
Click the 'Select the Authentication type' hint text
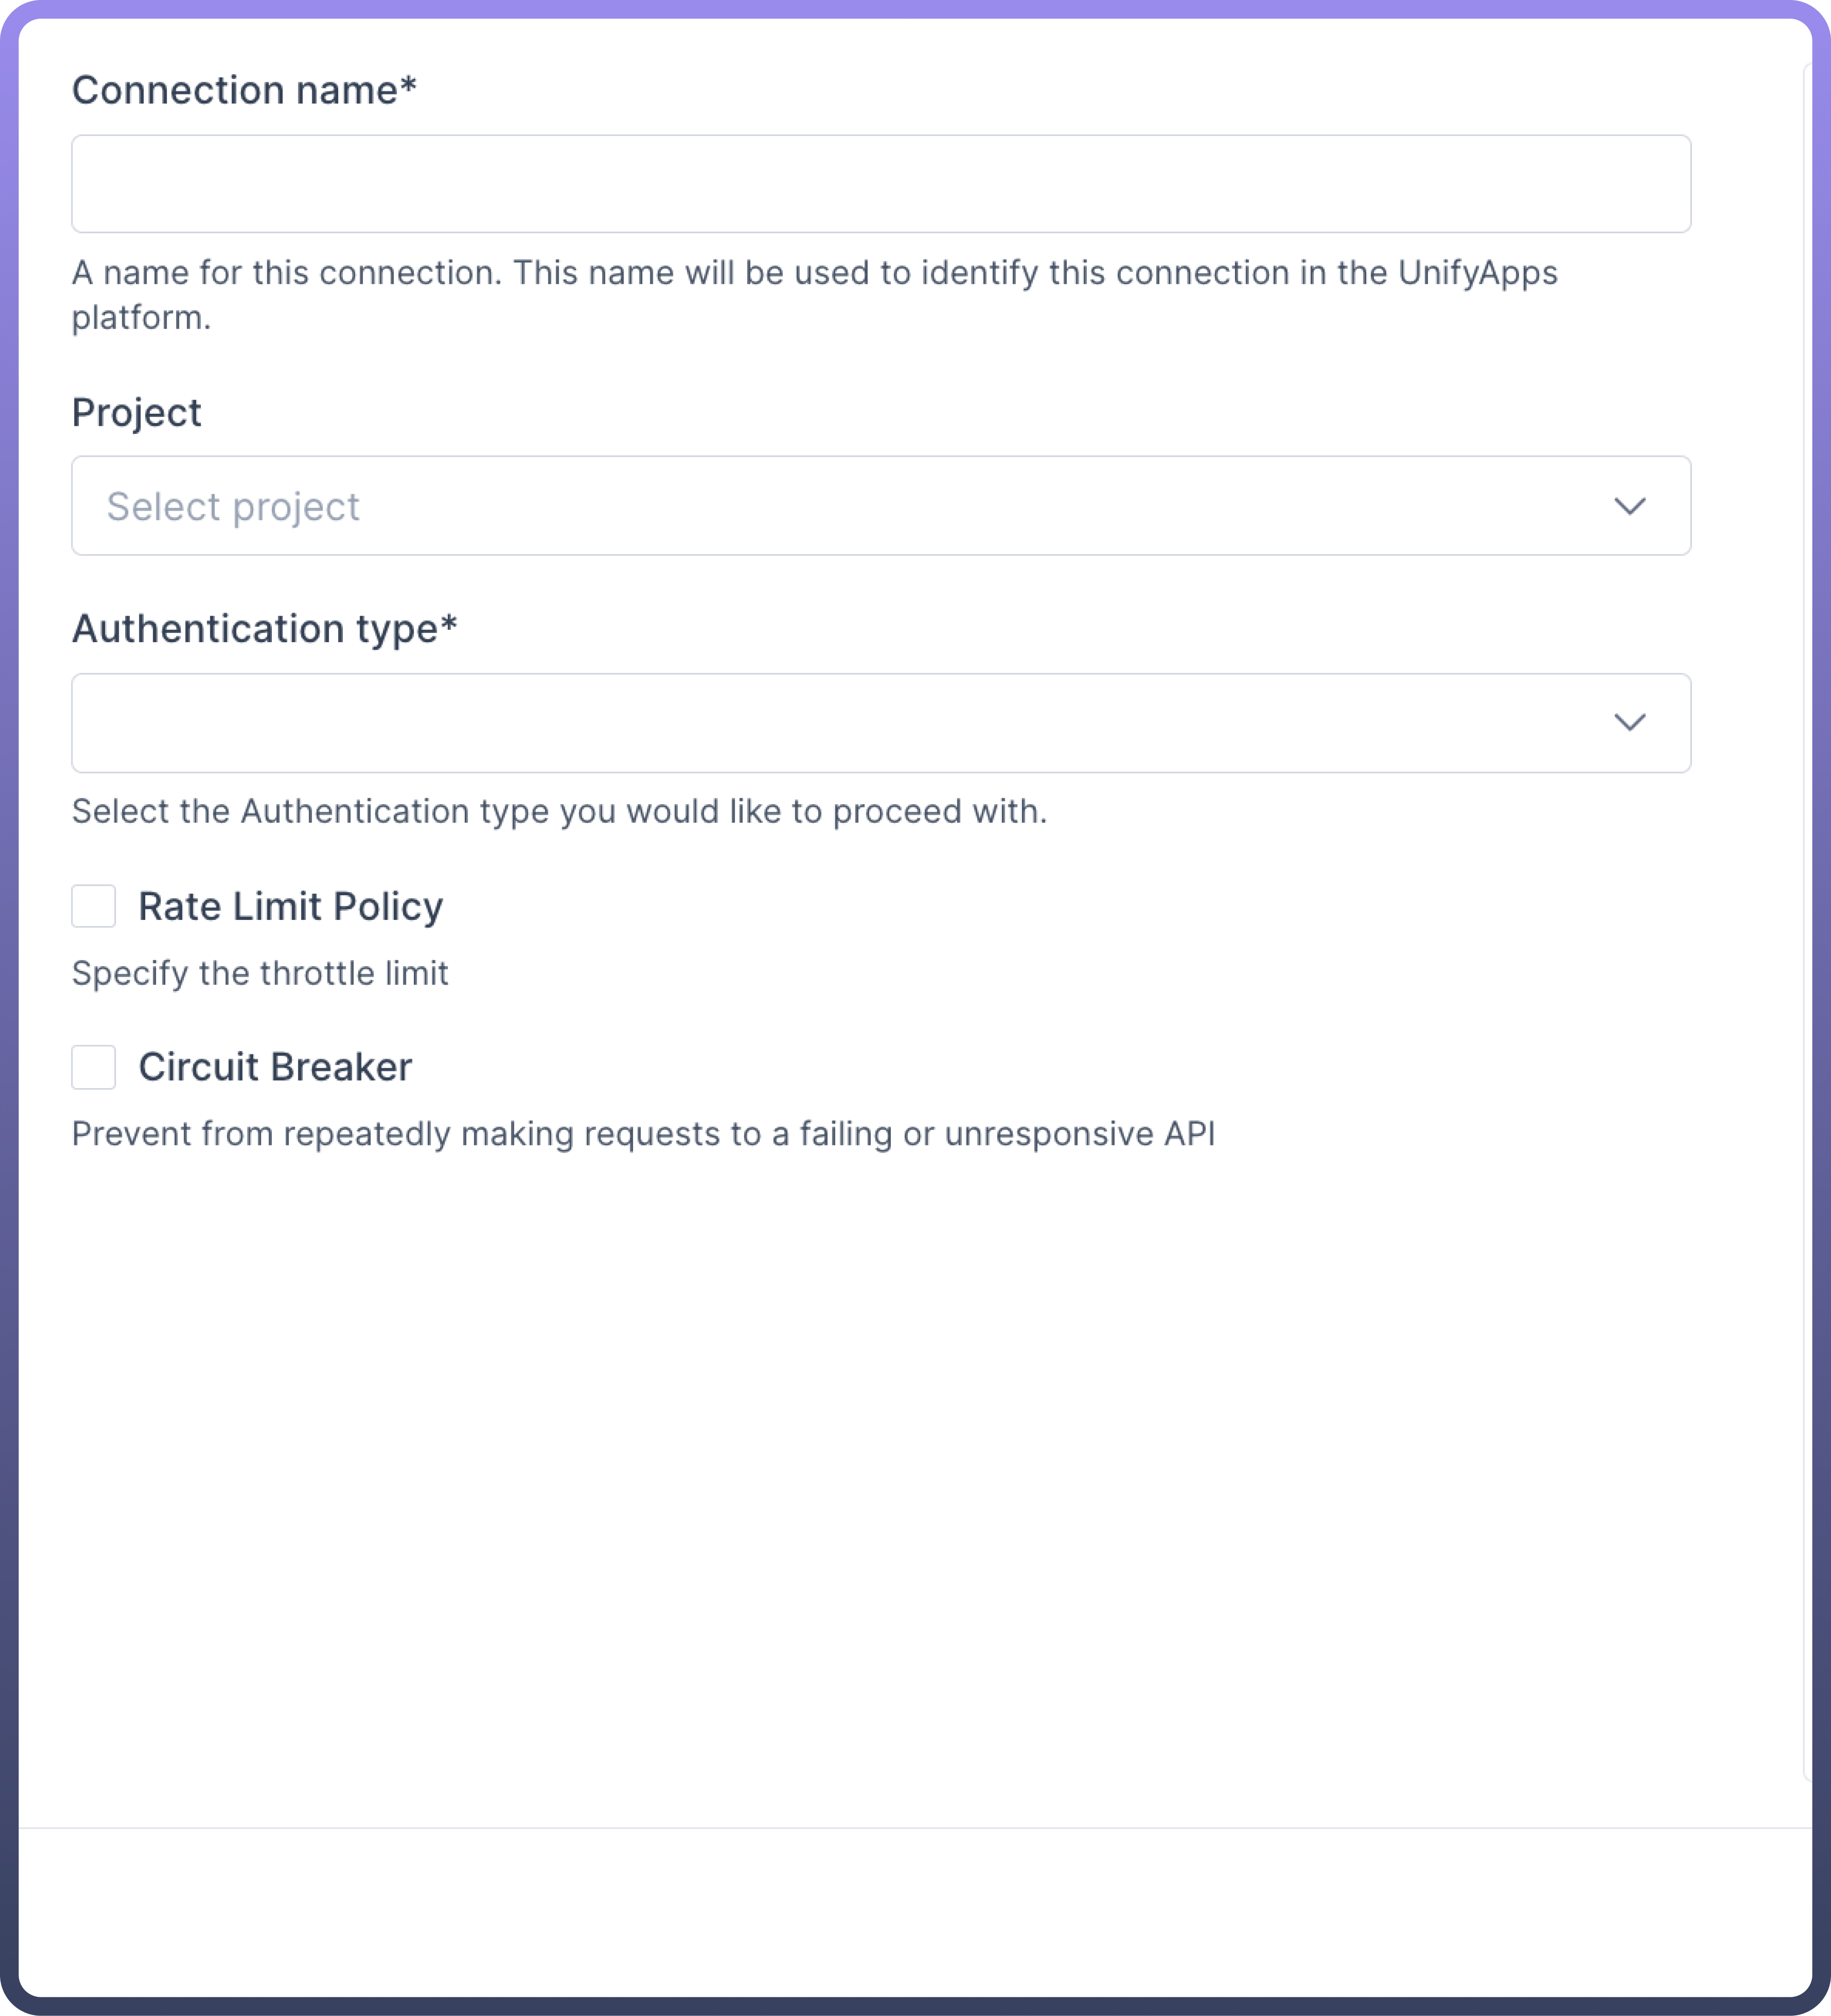click(x=559, y=811)
